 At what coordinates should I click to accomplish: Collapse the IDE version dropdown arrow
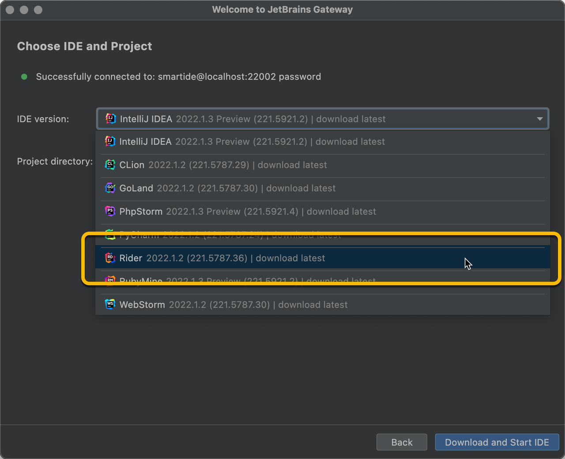(539, 119)
